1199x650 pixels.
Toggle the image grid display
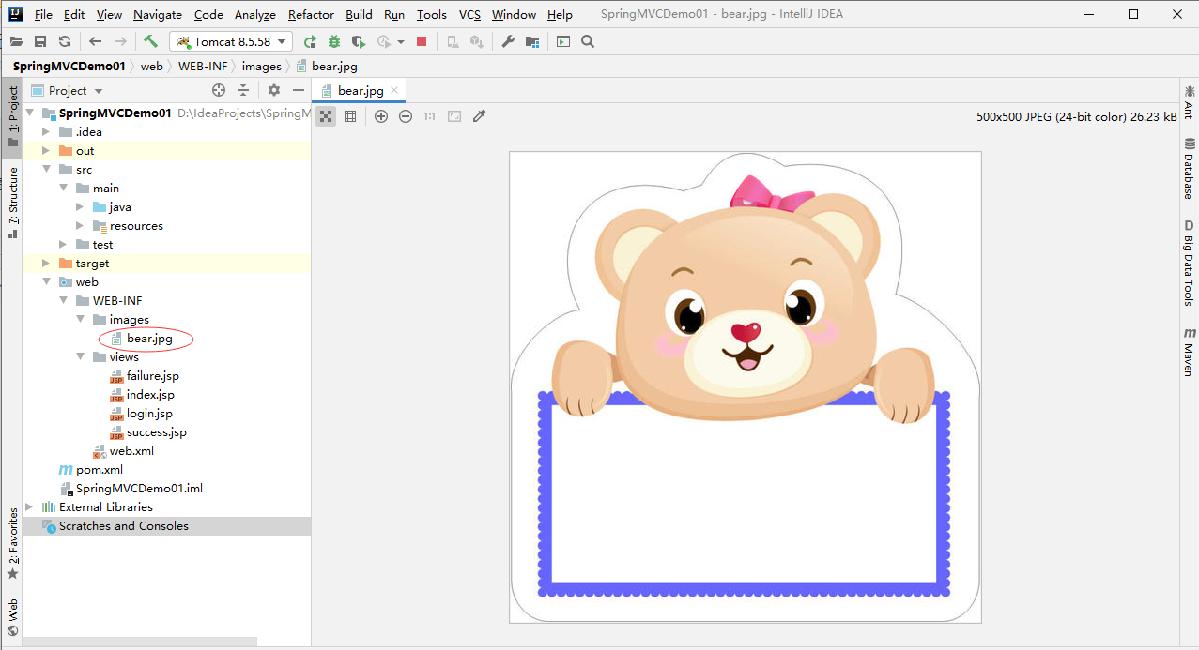tap(350, 116)
